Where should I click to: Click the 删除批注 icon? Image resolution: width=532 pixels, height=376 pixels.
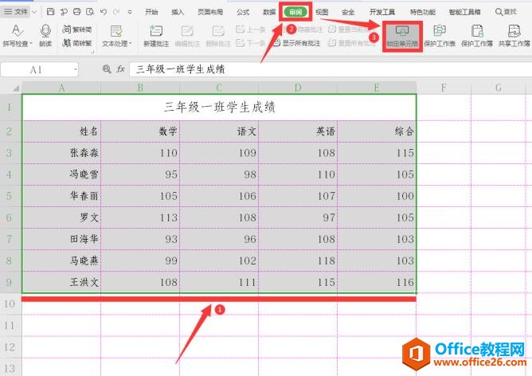coord(218,31)
